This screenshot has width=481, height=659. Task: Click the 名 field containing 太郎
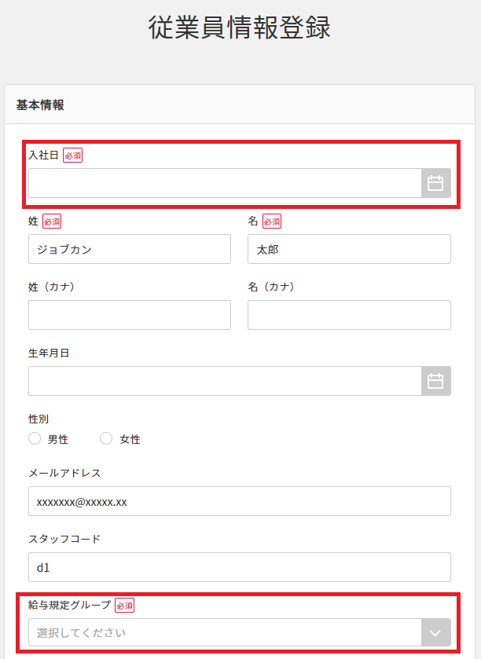pyautogui.click(x=349, y=249)
